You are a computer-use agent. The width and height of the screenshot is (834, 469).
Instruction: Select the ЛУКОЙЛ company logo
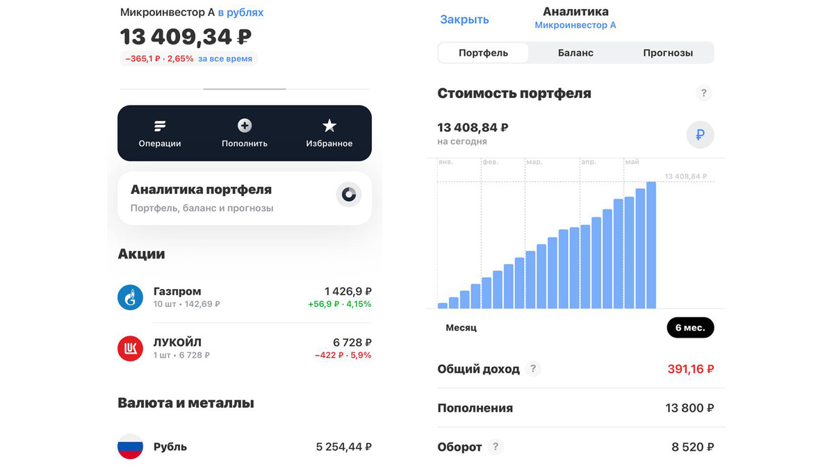pyautogui.click(x=130, y=348)
